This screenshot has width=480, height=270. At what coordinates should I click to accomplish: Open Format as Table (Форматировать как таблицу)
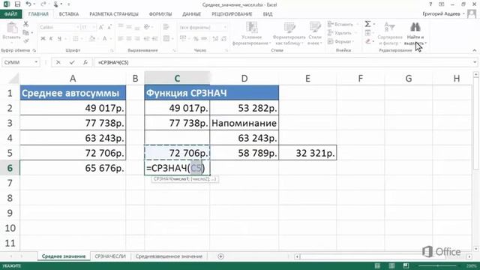click(x=289, y=34)
